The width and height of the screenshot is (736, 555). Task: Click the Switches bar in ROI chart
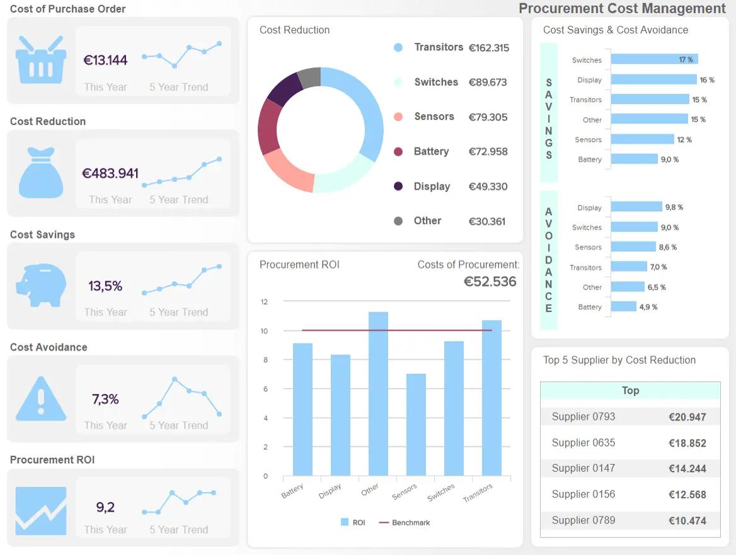454,409
